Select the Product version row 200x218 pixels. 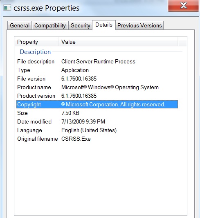(x=97, y=96)
